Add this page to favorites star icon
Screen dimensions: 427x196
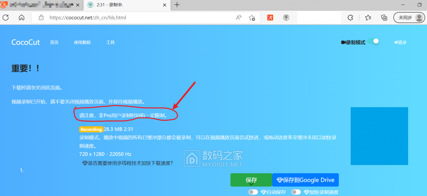coord(252,18)
